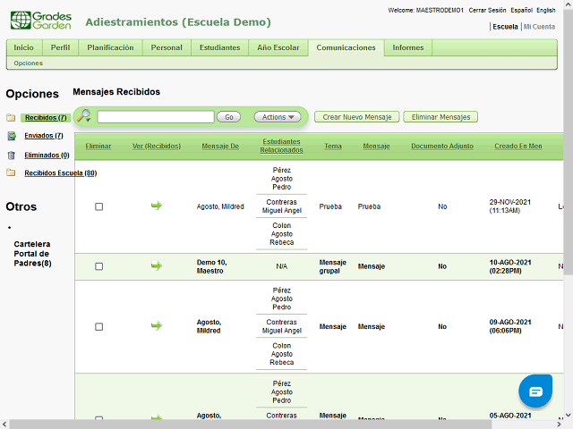Screen dimensions: 573x429
Task: Click the Recibidos Escuela folder icon
Action: coord(11,173)
